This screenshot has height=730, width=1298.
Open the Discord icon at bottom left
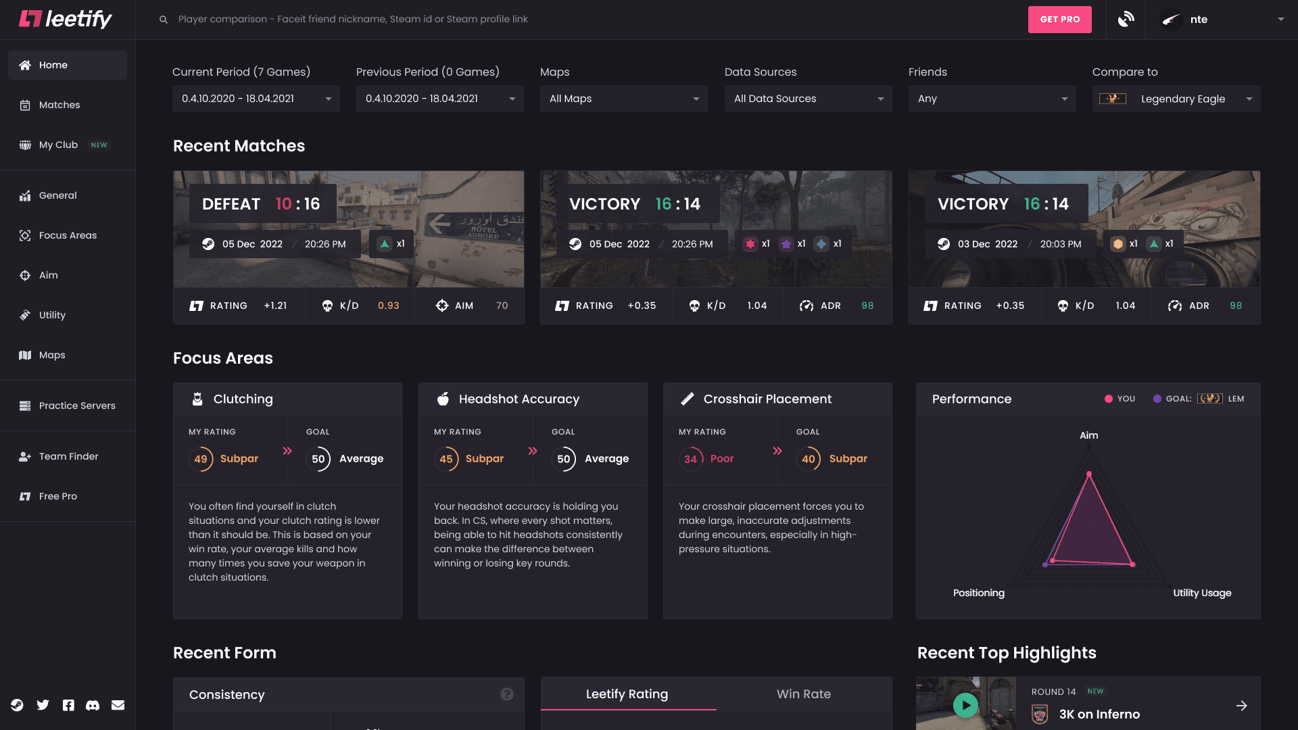click(93, 705)
